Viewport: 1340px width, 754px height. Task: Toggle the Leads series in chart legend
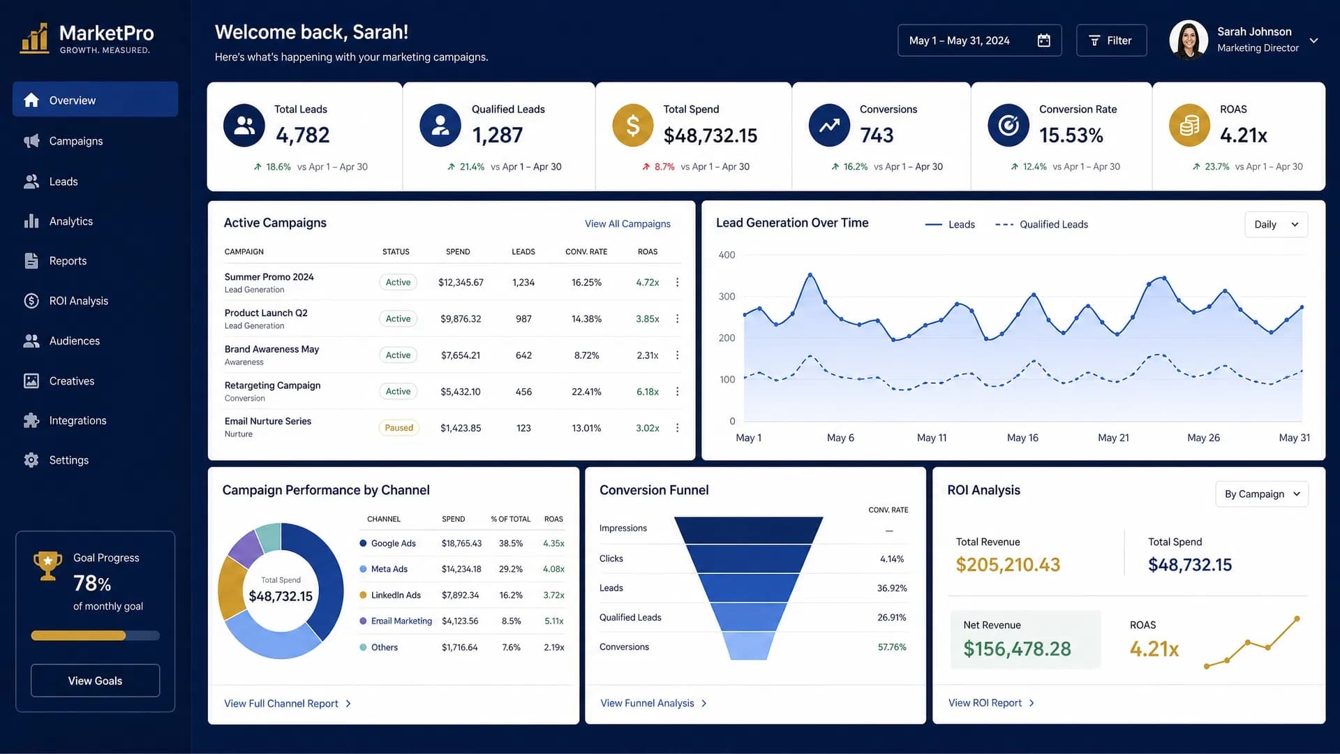(x=950, y=224)
